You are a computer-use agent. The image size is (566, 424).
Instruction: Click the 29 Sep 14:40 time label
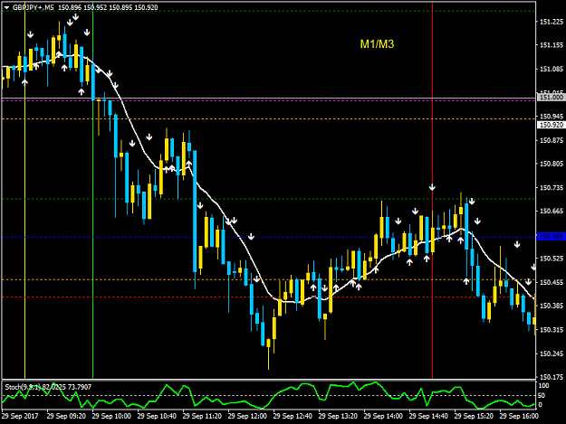(x=428, y=416)
